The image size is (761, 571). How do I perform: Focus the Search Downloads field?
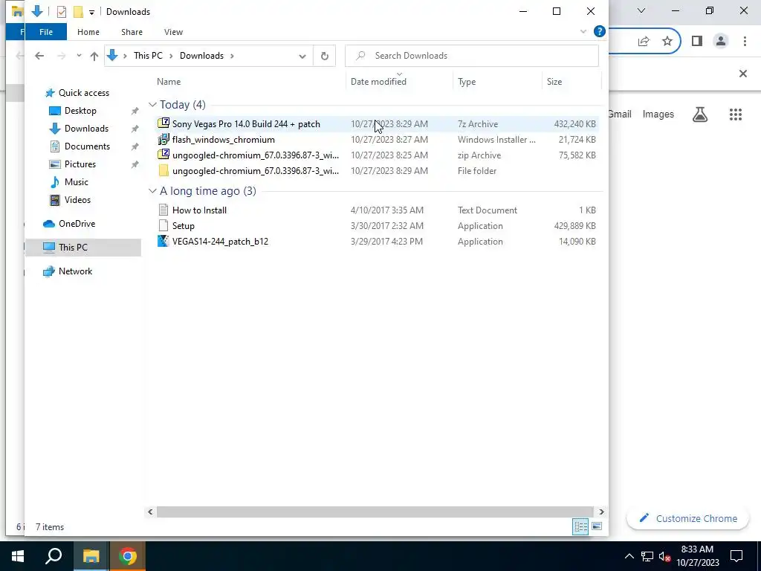472,56
